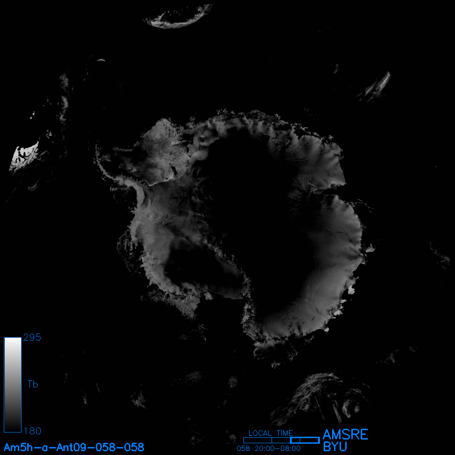Image resolution: width=455 pixels, height=455 pixels.
Task: Select the Tb brightness temperature label
Action: (32, 385)
